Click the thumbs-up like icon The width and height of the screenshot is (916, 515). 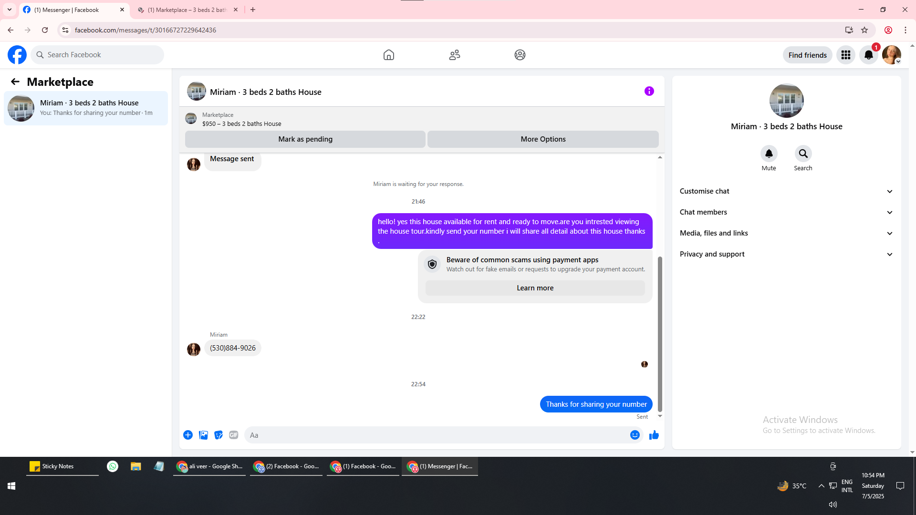click(x=654, y=435)
